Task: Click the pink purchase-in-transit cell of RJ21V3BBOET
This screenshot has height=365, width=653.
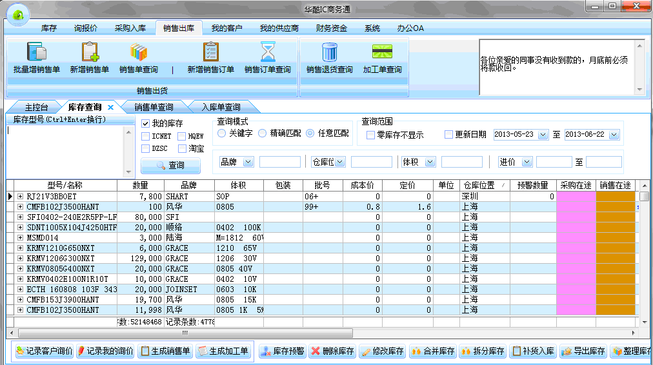Action: click(x=576, y=197)
